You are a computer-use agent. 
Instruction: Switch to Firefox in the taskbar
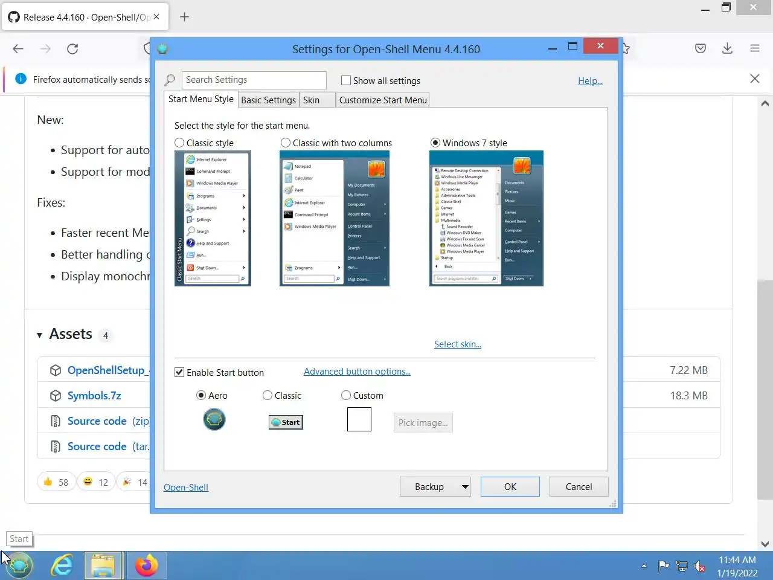[146, 566]
